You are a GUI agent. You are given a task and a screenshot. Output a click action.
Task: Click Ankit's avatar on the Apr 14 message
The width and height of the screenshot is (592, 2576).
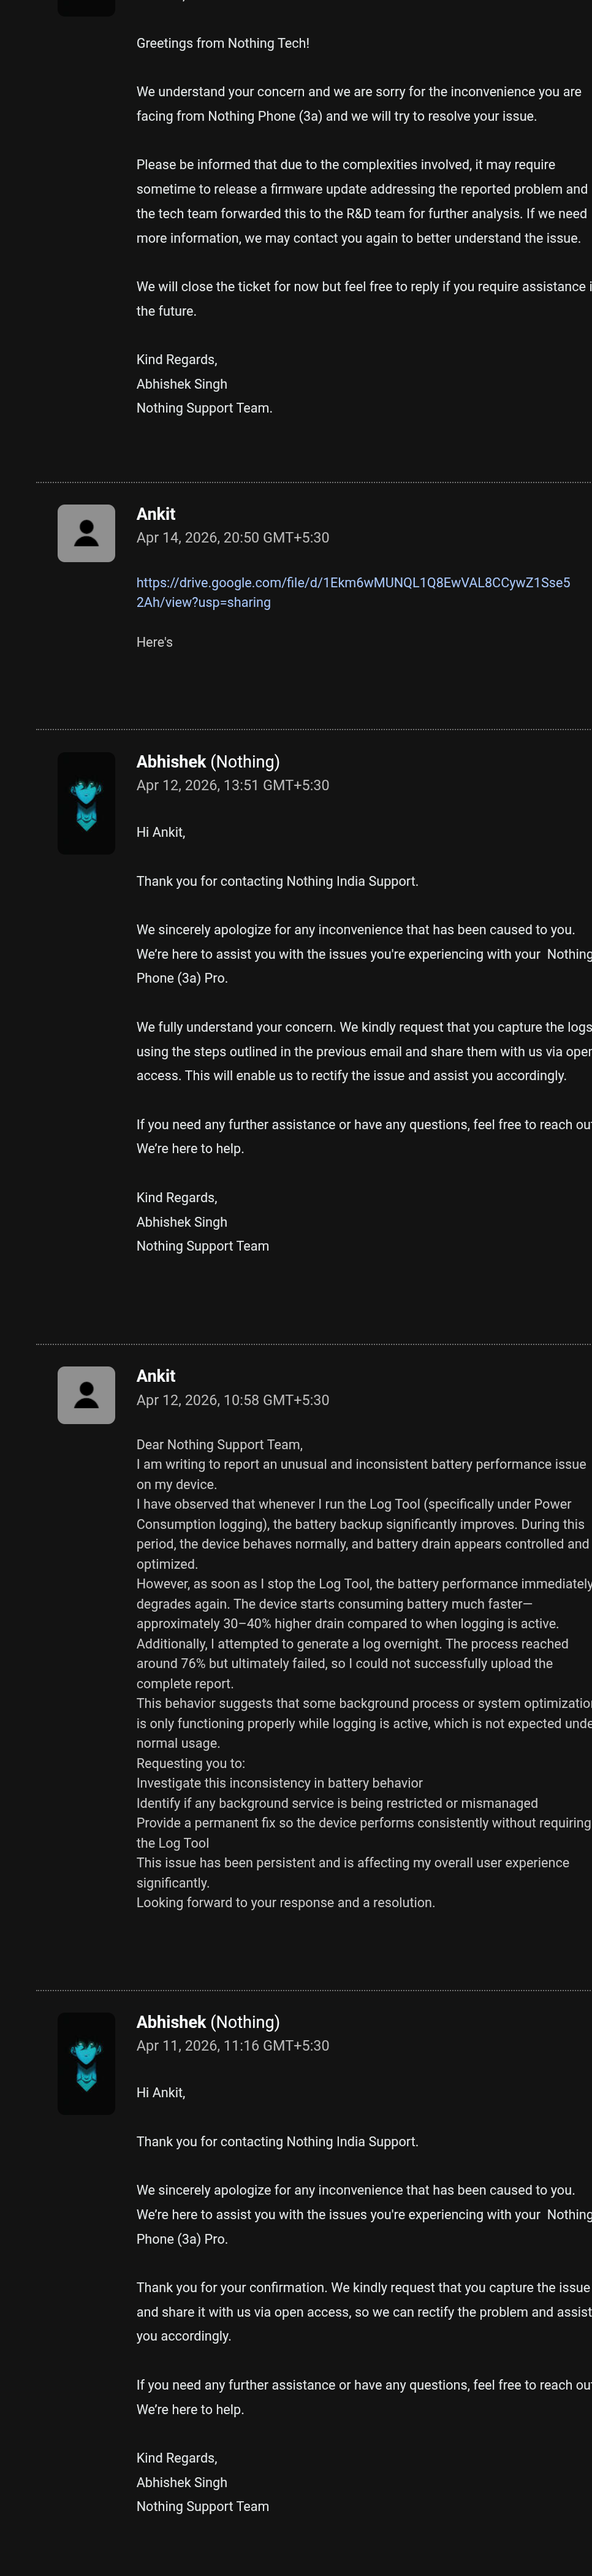(86, 533)
